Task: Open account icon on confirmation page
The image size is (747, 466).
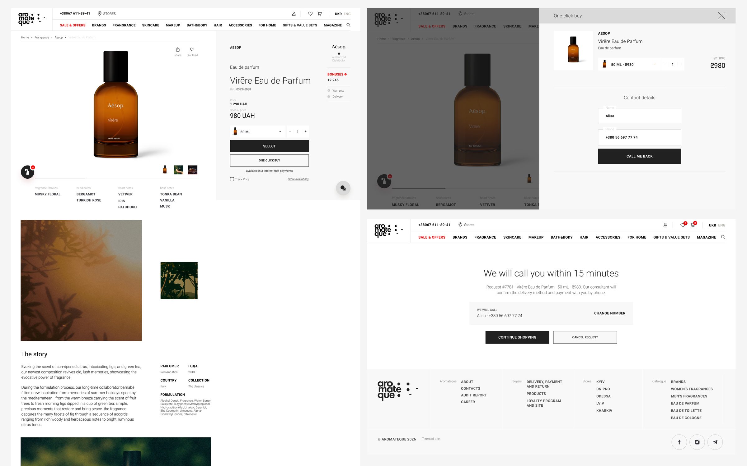Action: [665, 225]
